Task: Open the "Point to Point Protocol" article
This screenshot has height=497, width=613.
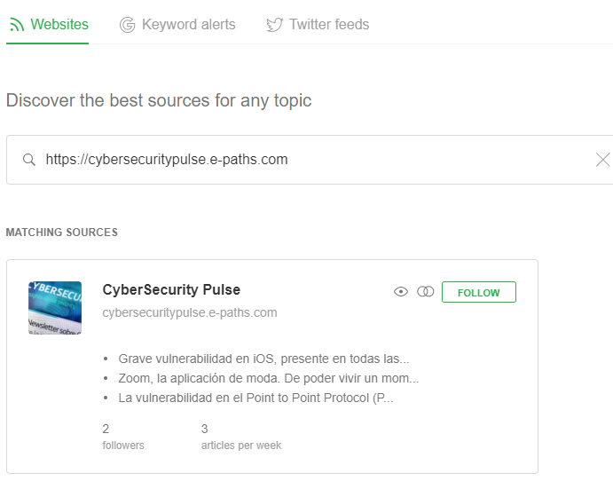Action: pos(255,398)
